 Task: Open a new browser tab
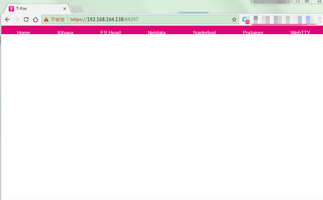tap(76, 8)
